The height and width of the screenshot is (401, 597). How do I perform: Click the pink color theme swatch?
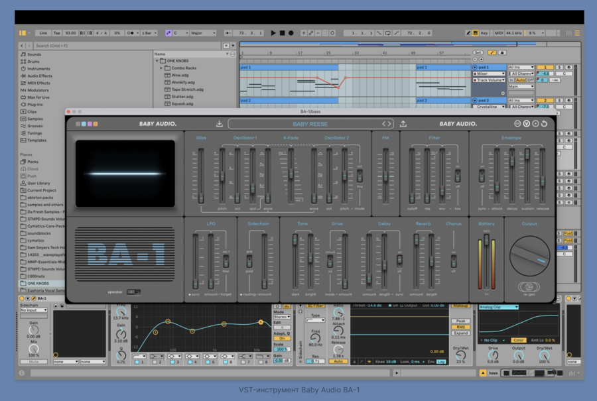tap(90, 123)
